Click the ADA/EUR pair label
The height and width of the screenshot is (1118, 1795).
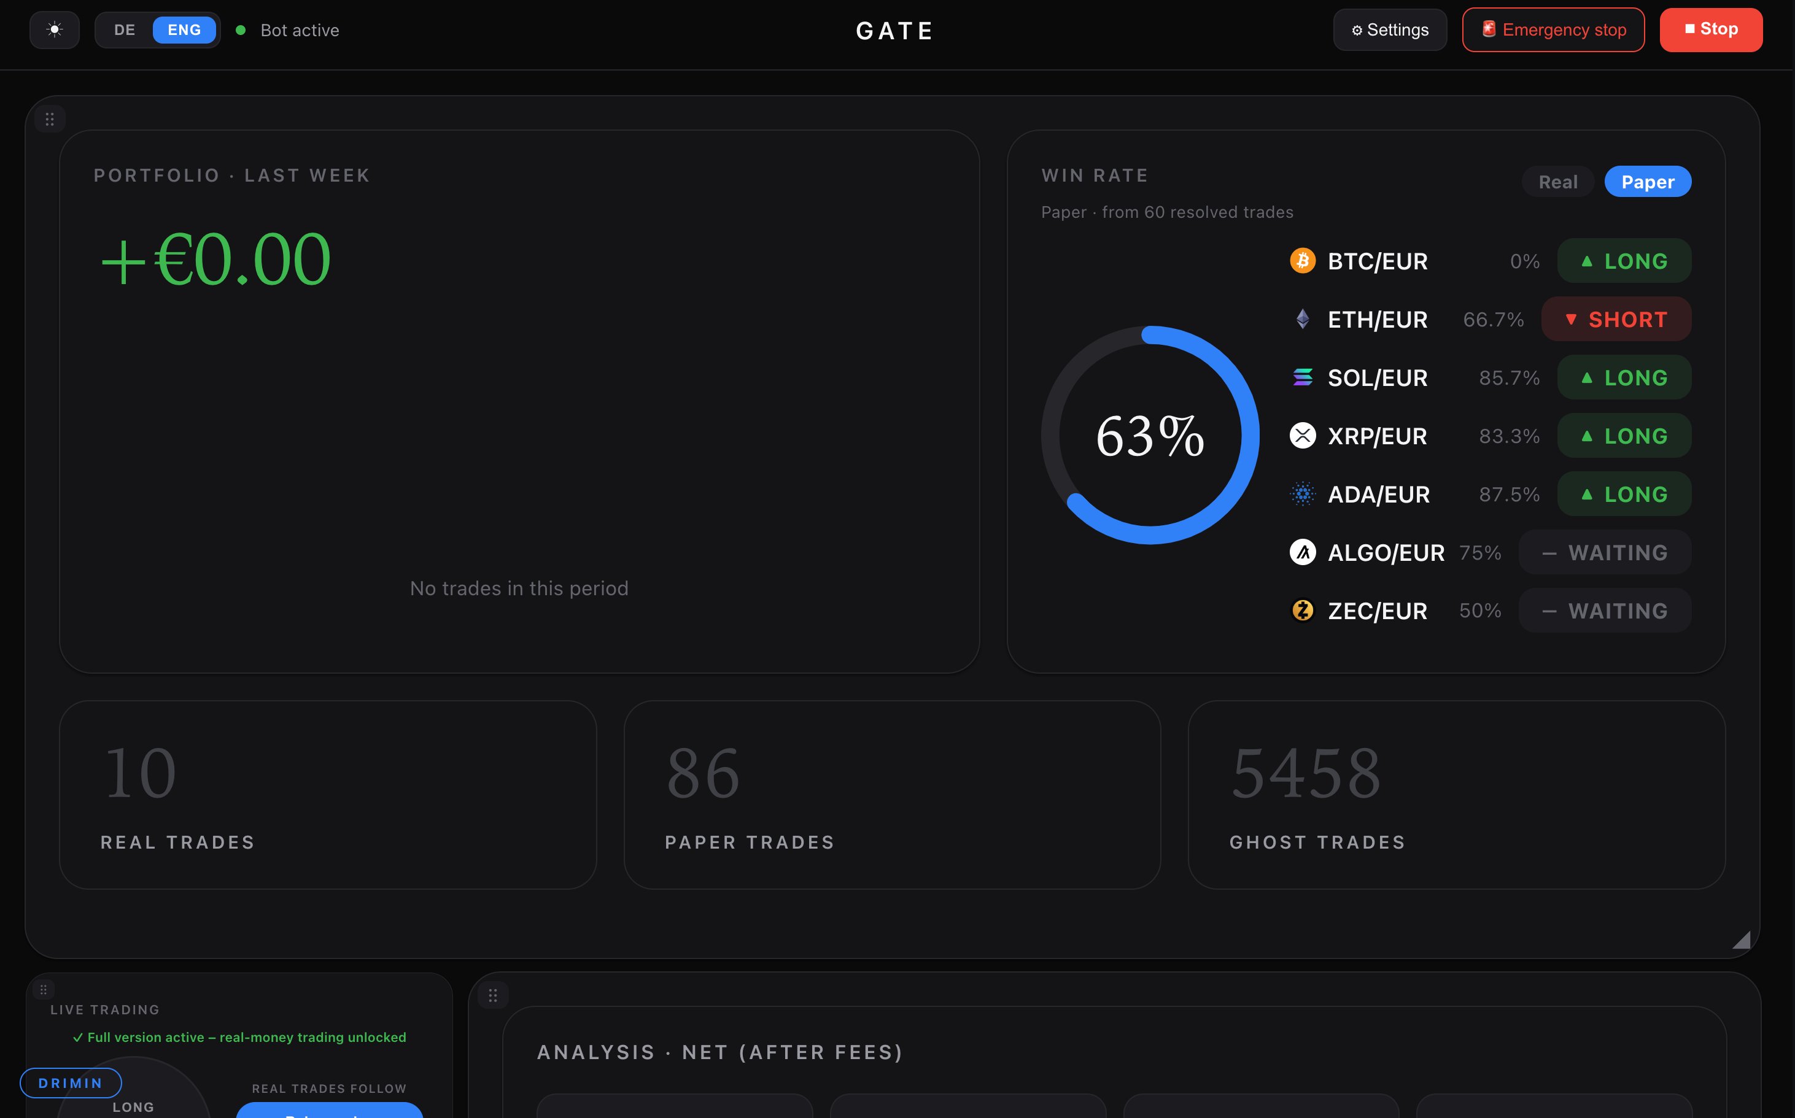pos(1379,494)
